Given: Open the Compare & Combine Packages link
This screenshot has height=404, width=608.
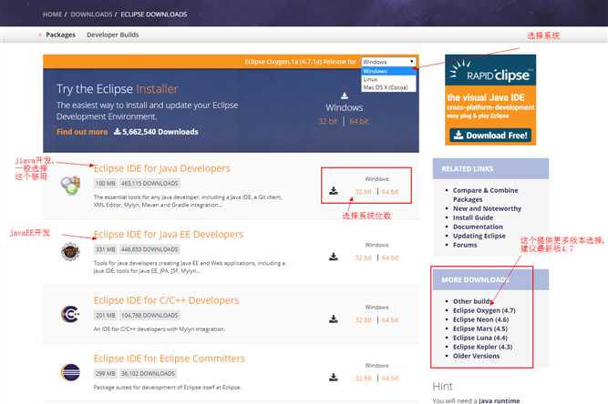Looking at the screenshot, I should tap(486, 195).
